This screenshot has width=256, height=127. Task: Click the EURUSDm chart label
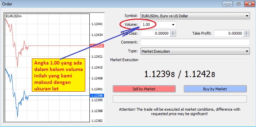point(14,16)
